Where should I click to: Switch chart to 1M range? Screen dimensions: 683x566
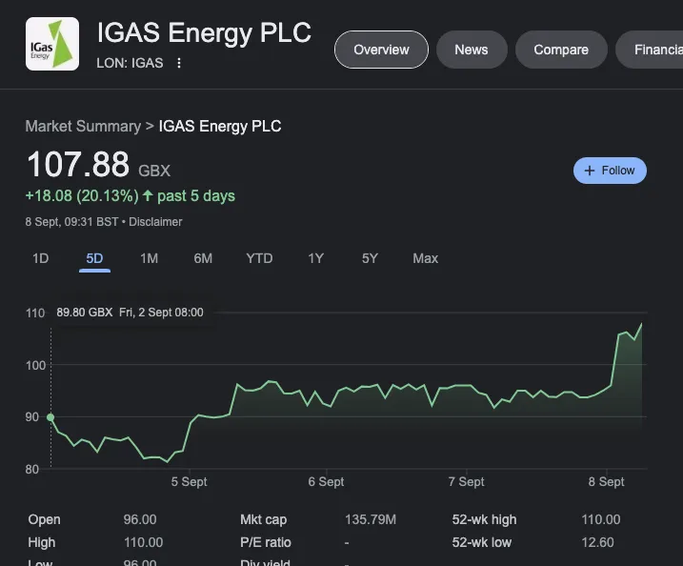149,258
